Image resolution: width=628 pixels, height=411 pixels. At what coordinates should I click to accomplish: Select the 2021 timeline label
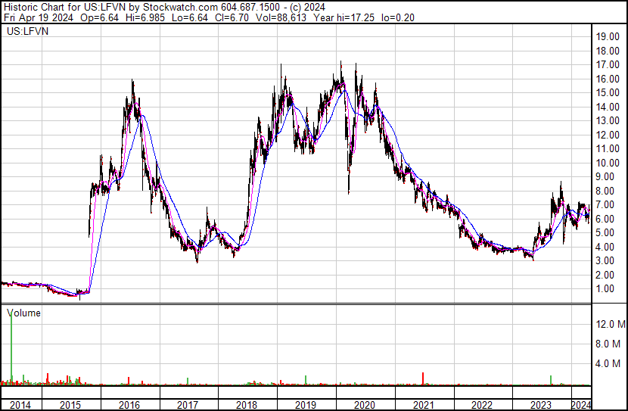(x=424, y=405)
